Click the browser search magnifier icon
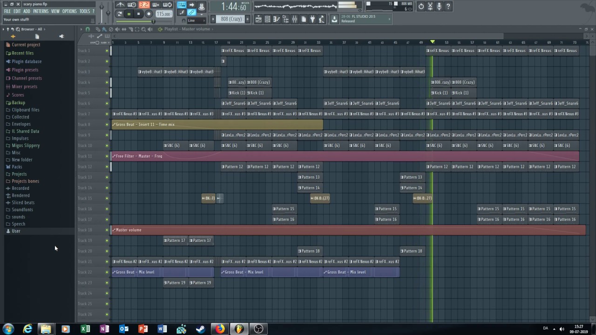 click(17, 29)
